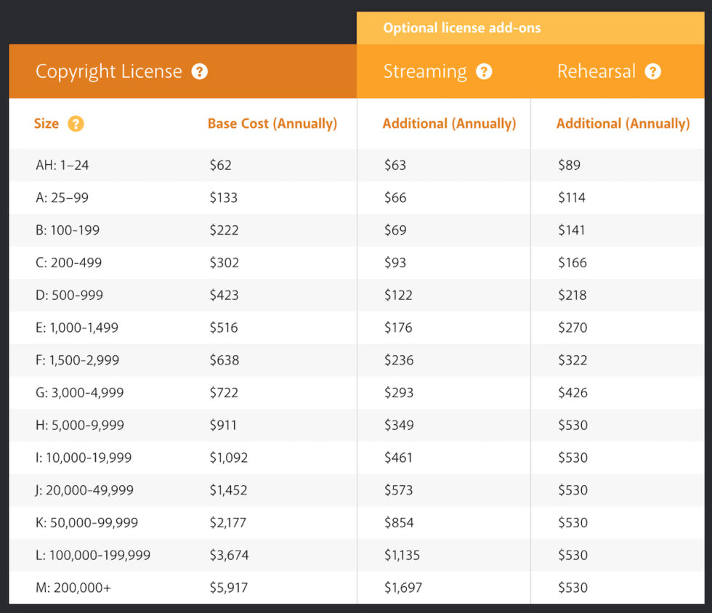Click the Copyright License header title
The height and width of the screenshot is (613, 712).
109,72
